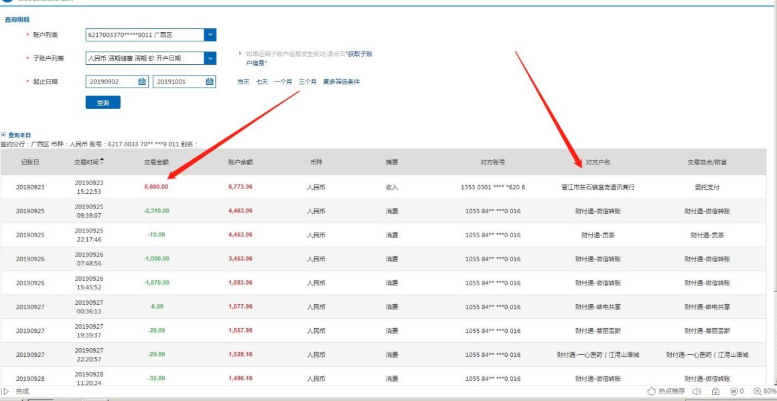Open the start date calendar picker
777x401 pixels.
pyautogui.click(x=142, y=82)
